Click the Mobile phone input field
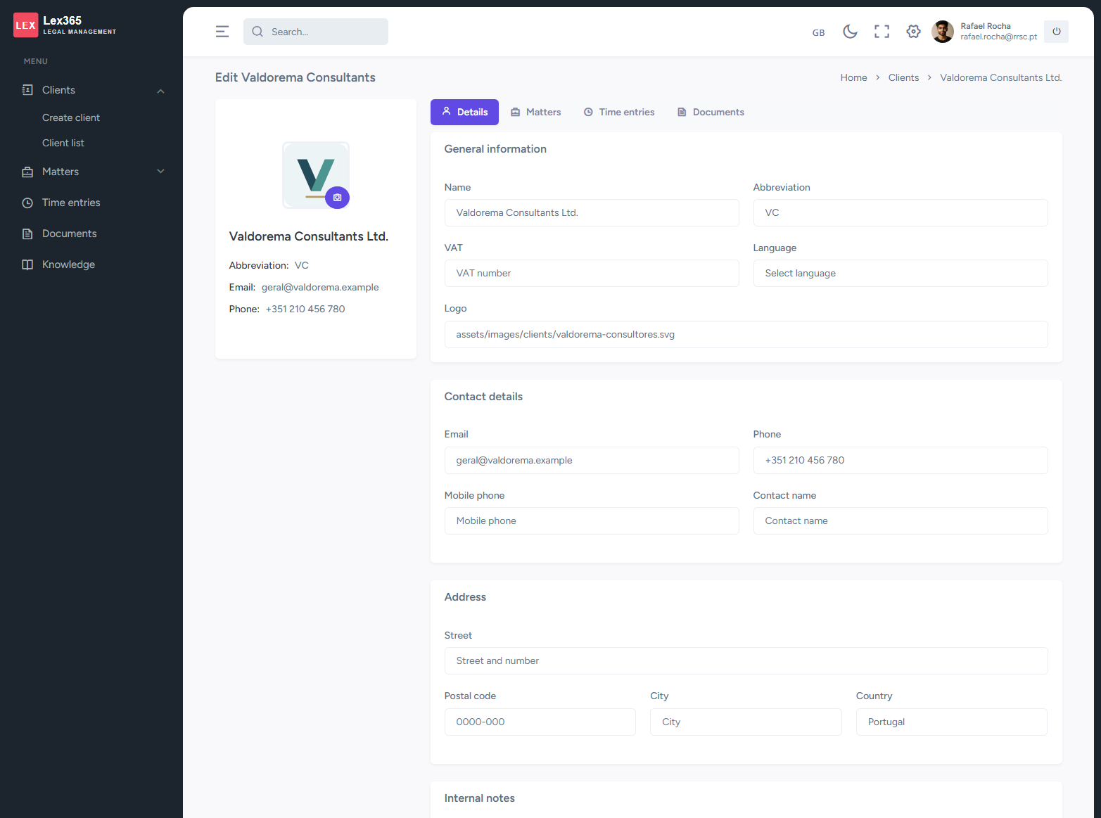Screen dimensions: 1101x818 click(592, 521)
